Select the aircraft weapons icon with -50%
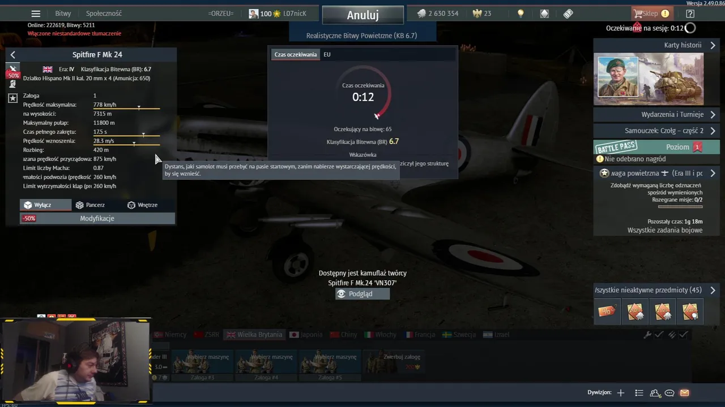The image size is (725, 407). [x=13, y=71]
